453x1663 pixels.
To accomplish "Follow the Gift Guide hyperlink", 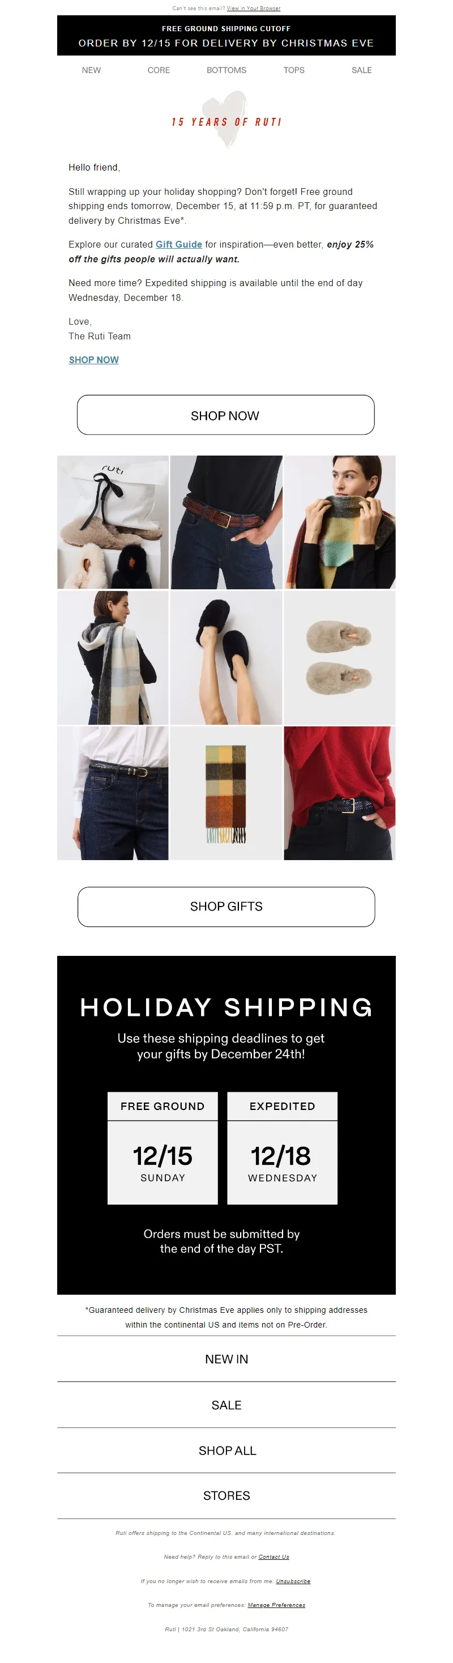I will coord(179,245).
